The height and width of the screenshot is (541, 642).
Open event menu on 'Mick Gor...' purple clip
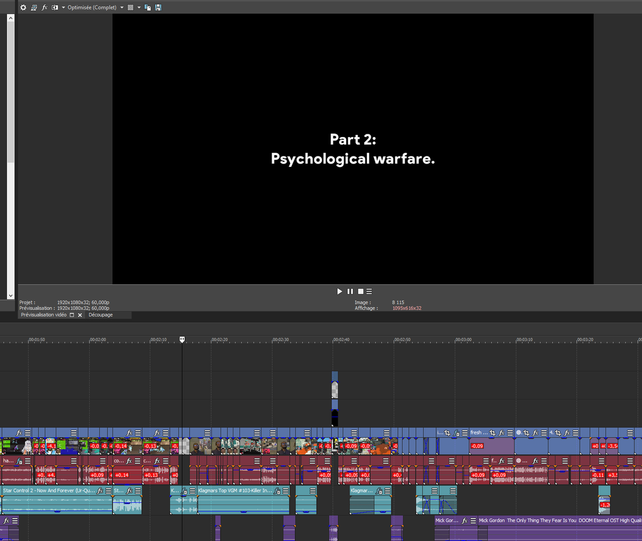tap(473, 521)
